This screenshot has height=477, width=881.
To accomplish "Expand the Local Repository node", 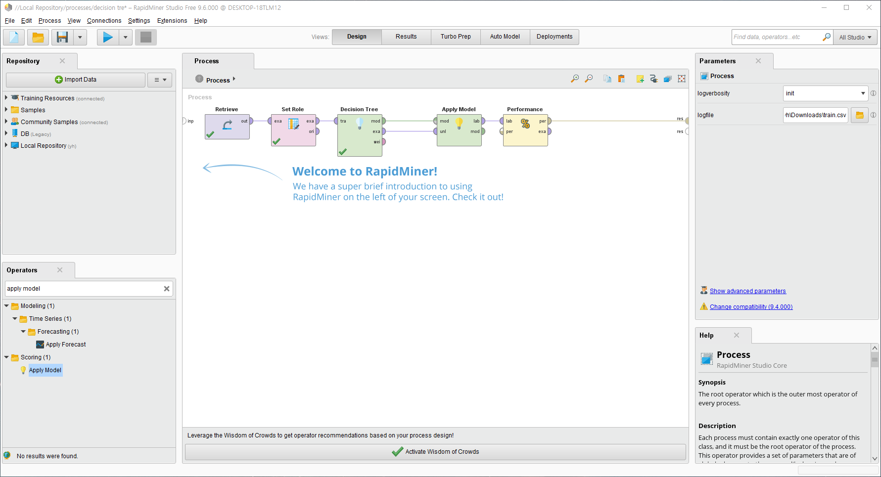I will [6, 145].
